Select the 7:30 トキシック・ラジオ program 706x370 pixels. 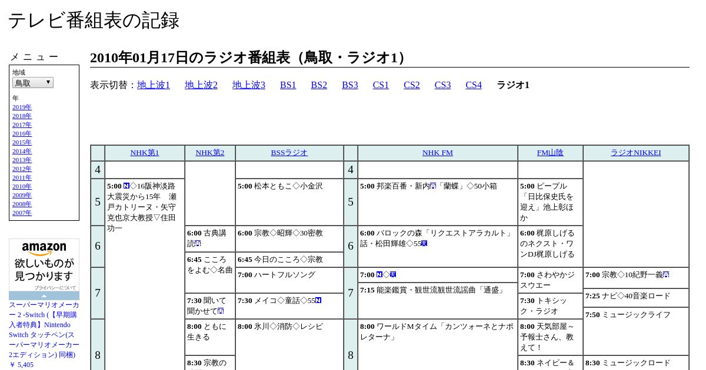(550, 306)
